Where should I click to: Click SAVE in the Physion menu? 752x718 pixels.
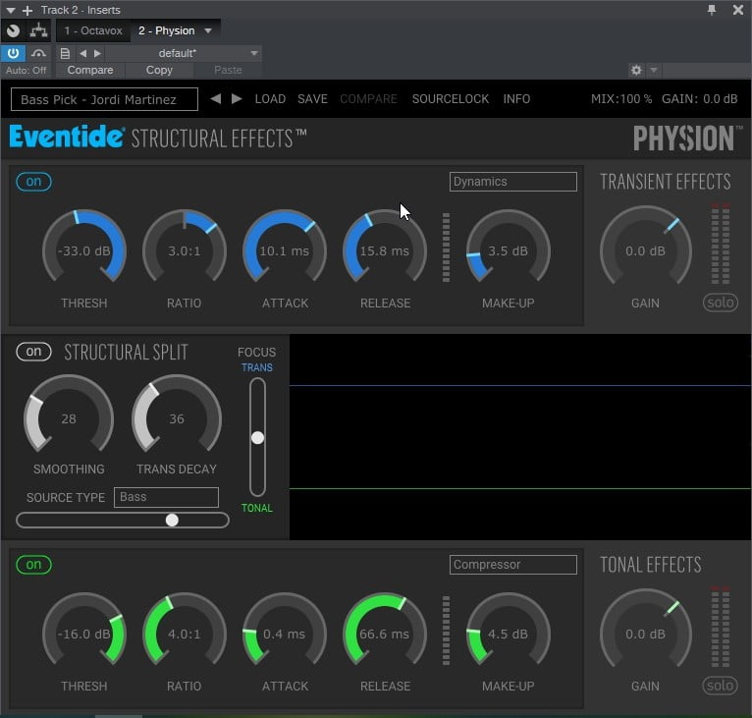(x=312, y=99)
